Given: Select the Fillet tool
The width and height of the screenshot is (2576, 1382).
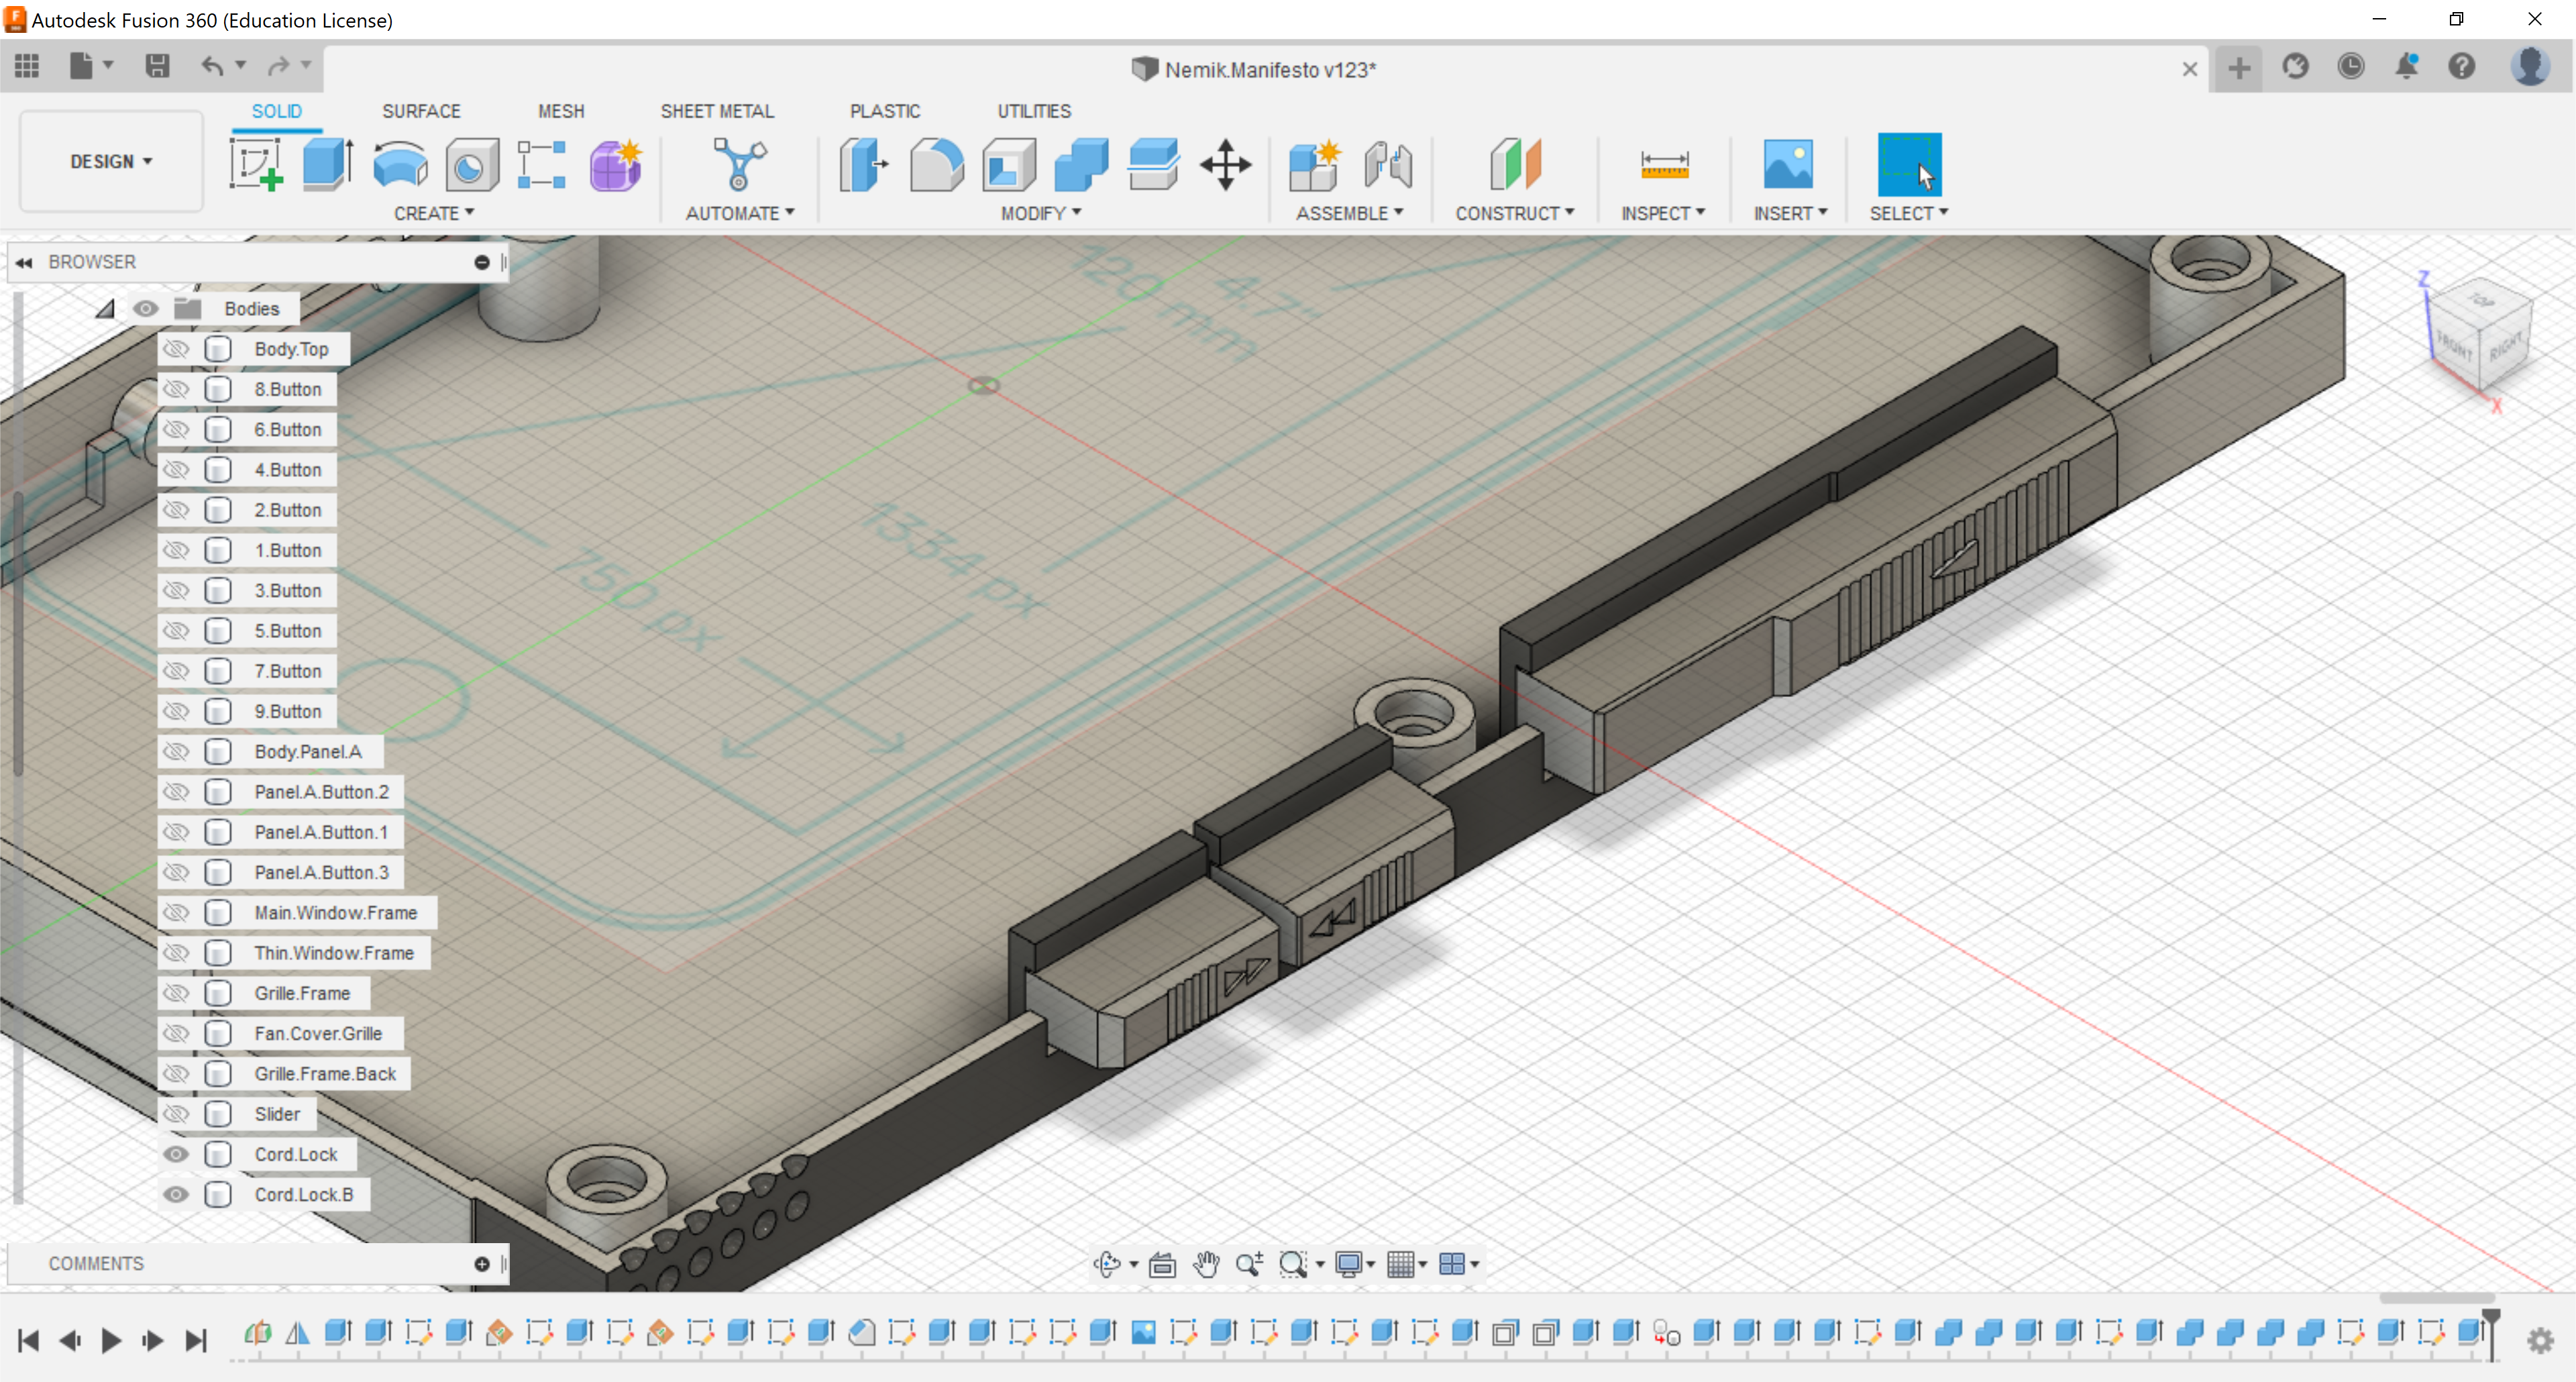Looking at the screenshot, I should pyautogui.click(x=937, y=165).
